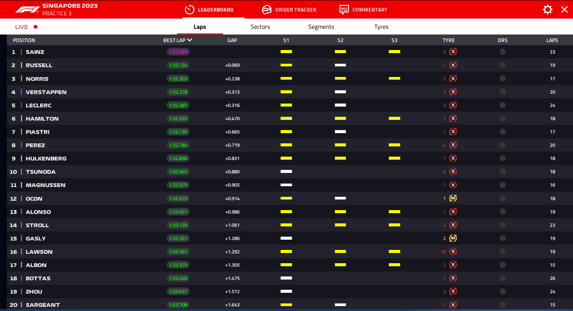Select the Sectors tab

pos(260,27)
